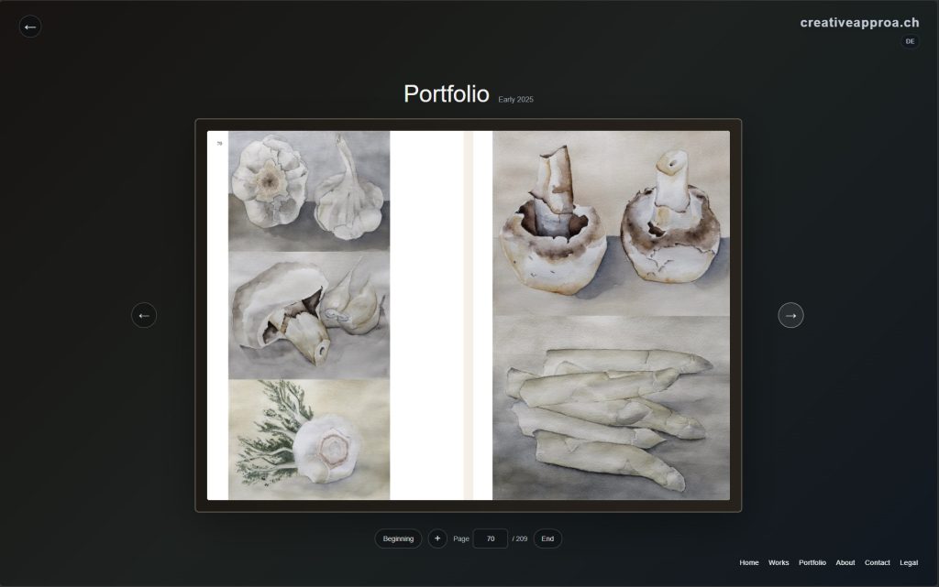The height and width of the screenshot is (587, 939).
Task: Go to the About page
Action: [845, 562]
